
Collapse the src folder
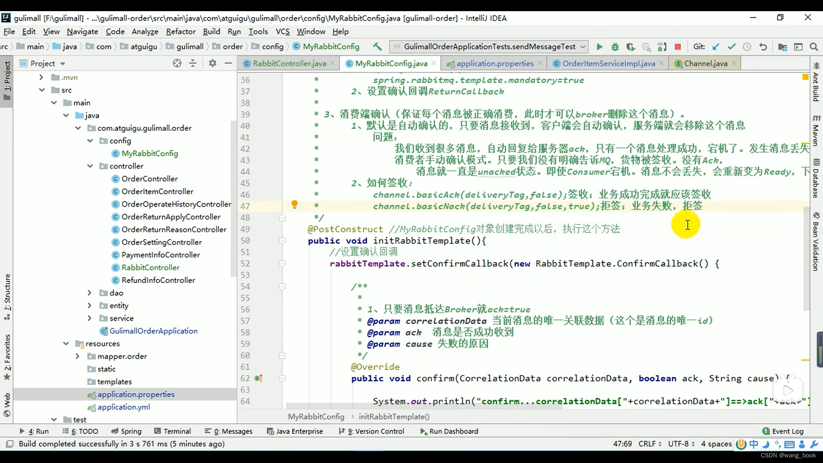click(42, 90)
